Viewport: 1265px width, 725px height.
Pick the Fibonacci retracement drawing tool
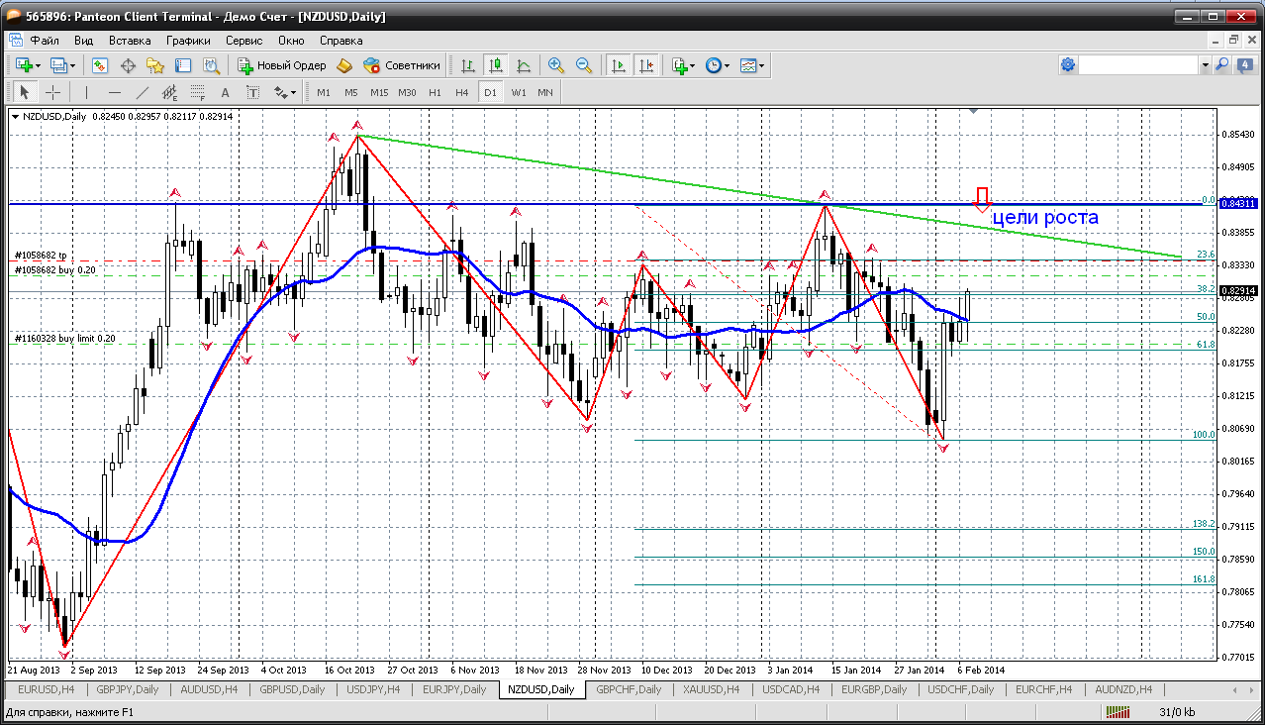(199, 92)
